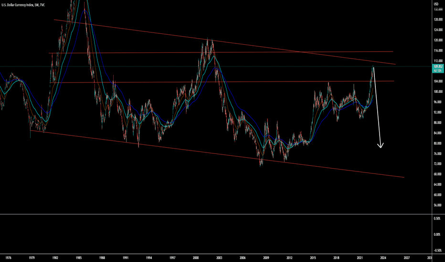Click the 112.000 price axis label
This screenshot has width=445, height=262.
click(x=438, y=61)
